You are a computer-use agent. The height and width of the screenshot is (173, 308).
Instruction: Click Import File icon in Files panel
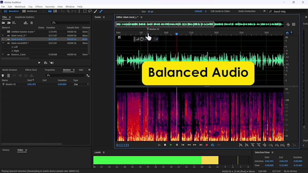[x=9, y=23]
